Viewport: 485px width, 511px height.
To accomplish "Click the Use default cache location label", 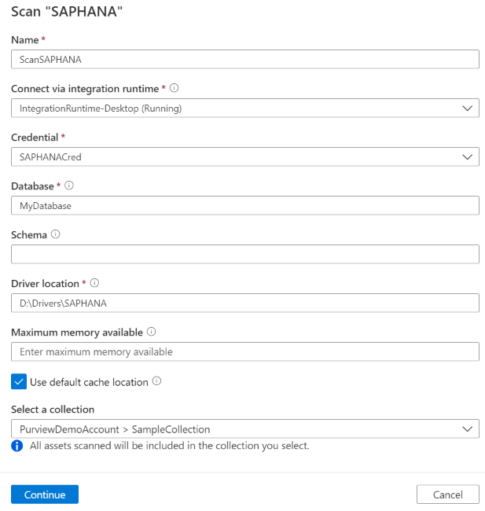I will point(89,382).
